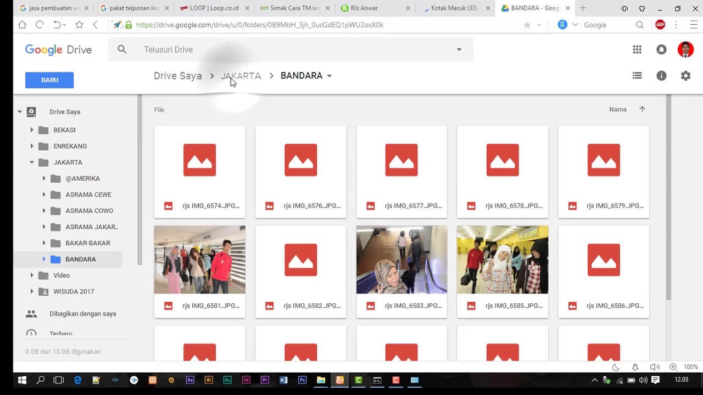Open the Drive notifications bell
Image resolution: width=703 pixels, height=395 pixels.
pos(661,49)
